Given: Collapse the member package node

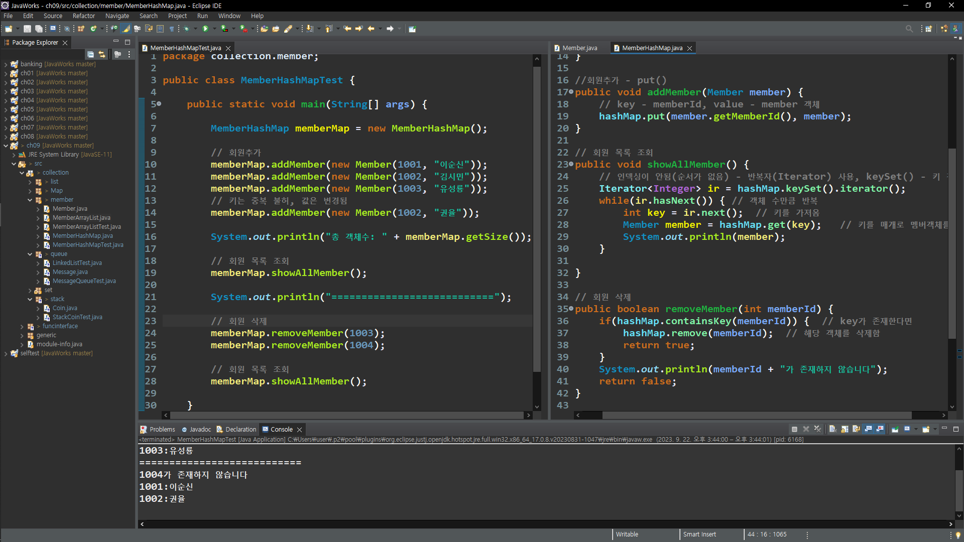Looking at the screenshot, I should (x=30, y=200).
